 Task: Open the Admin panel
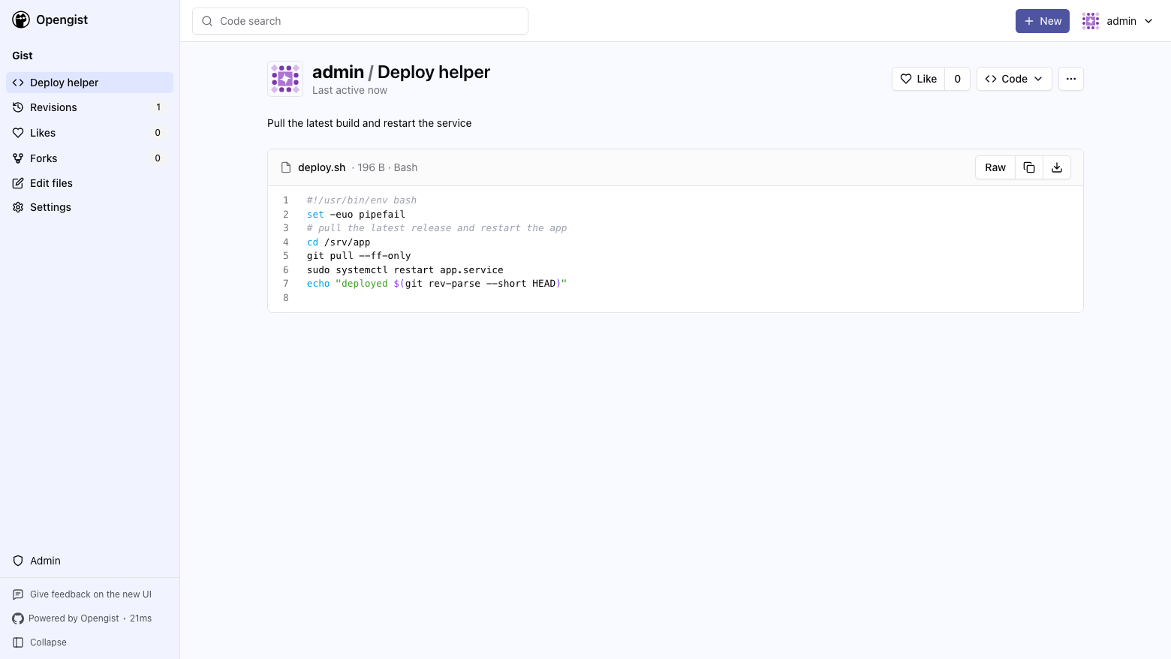coord(89,561)
